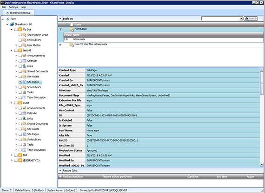Click the Calendar icon under quest
265x193 pixels.
[24, 113]
